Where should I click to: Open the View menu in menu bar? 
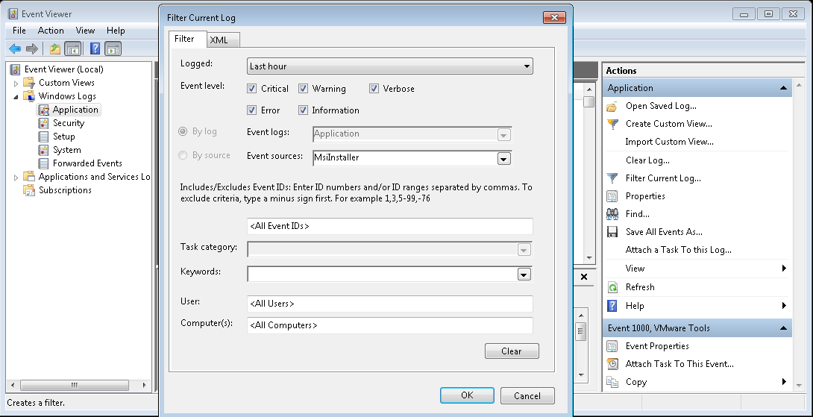[x=86, y=31]
